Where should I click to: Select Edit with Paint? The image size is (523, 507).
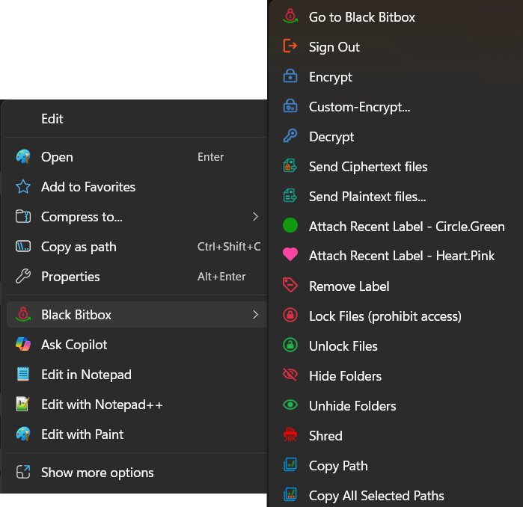(82, 434)
